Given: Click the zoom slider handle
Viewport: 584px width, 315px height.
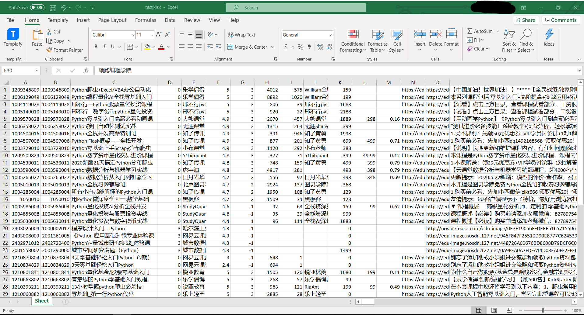Looking at the screenshot, I should point(543,310).
